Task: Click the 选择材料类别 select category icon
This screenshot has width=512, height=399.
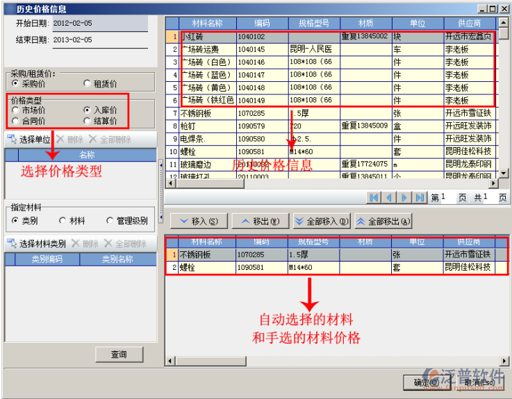Action: pyautogui.click(x=12, y=244)
